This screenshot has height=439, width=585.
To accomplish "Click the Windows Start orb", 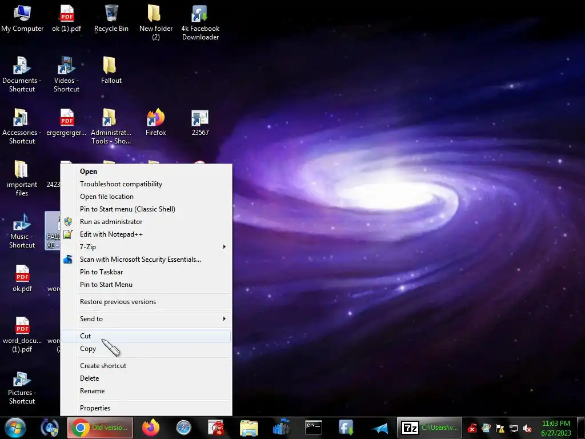I will coord(15,428).
